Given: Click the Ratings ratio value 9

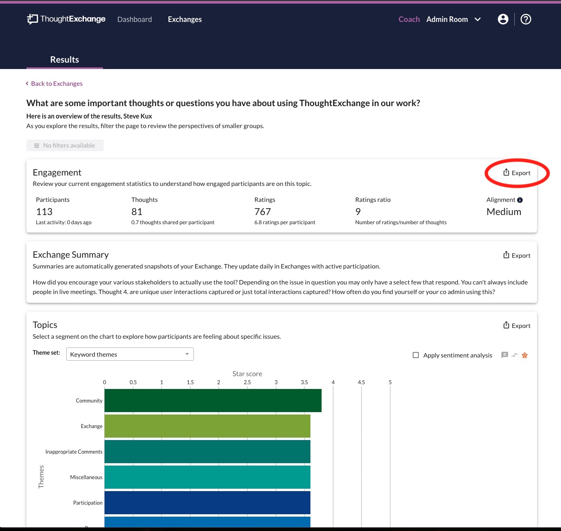Looking at the screenshot, I should coord(358,212).
